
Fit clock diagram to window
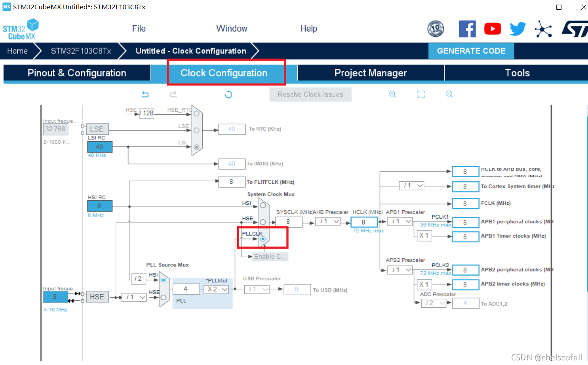(421, 94)
